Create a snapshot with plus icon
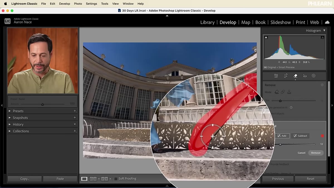This screenshot has width=334, height=188. (x=75, y=118)
